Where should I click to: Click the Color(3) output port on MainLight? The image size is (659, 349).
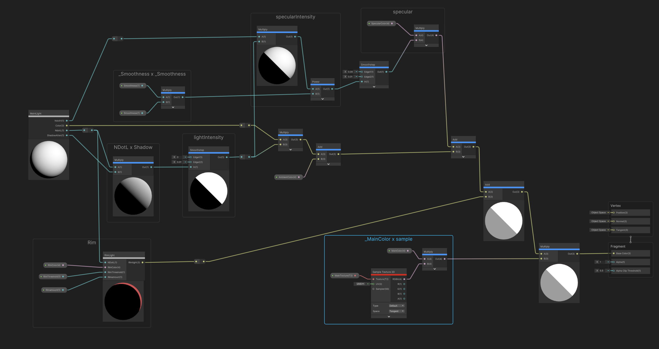tap(67, 126)
